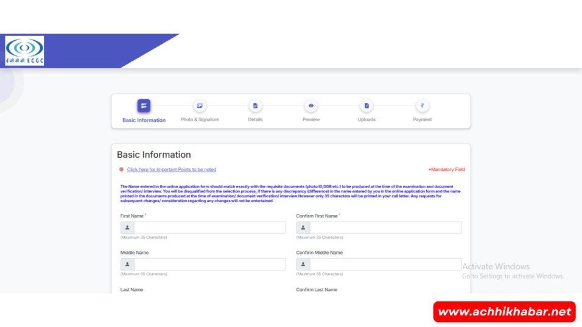Click the ECGC logo
The image size is (582, 327).
pyautogui.click(x=24, y=51)
